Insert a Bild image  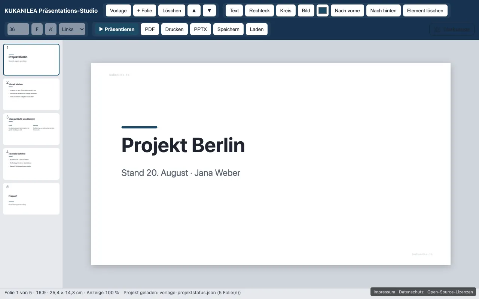[x=306, y=10]
